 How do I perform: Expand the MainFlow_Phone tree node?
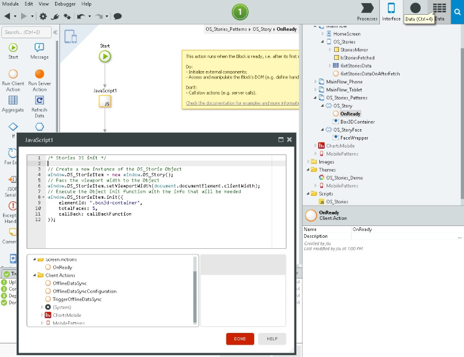tap(315, 82)
